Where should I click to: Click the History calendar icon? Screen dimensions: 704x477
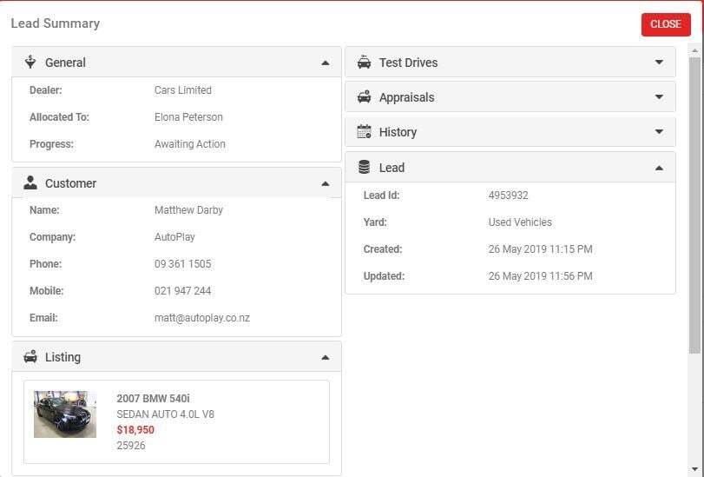[364, 132]
